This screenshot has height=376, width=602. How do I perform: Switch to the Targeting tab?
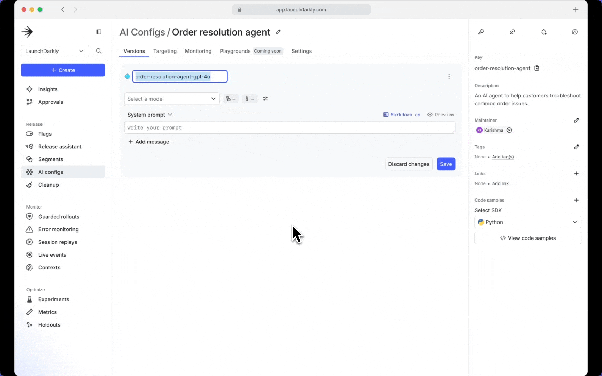coord(165,51)
